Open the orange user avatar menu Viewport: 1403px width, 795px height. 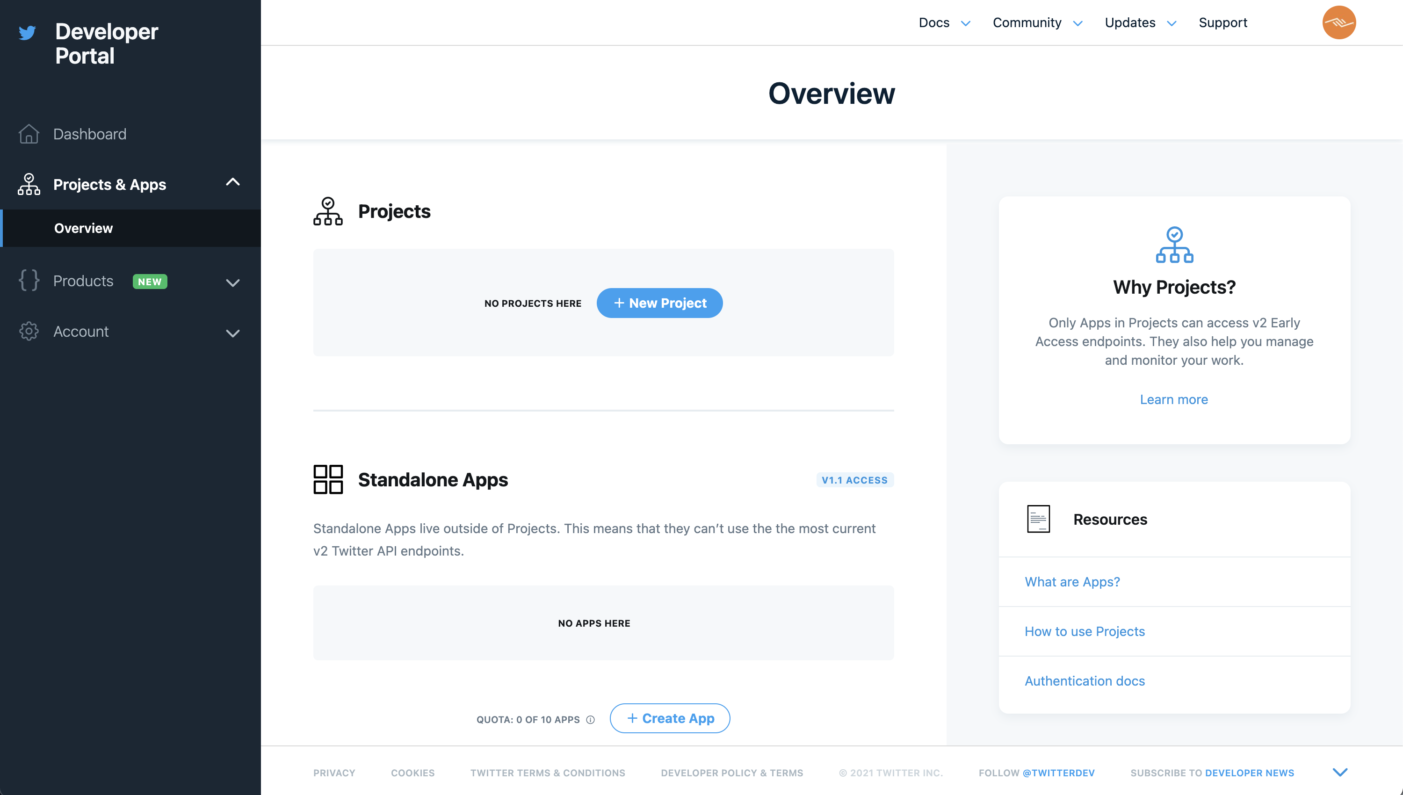1338,23
